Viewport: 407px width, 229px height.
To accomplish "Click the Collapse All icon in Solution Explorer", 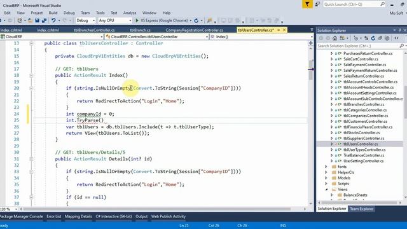I will point(380,38).
